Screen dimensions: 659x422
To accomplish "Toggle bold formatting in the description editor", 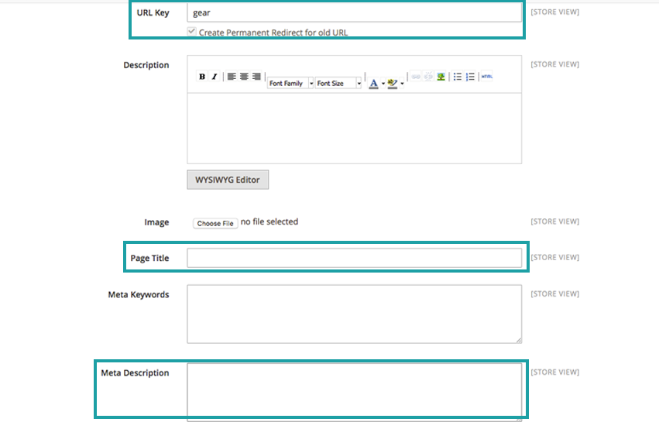I will coord(202,77).
